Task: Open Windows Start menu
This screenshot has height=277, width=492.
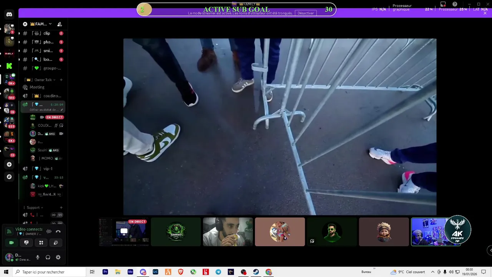Action: coord(6,272)
